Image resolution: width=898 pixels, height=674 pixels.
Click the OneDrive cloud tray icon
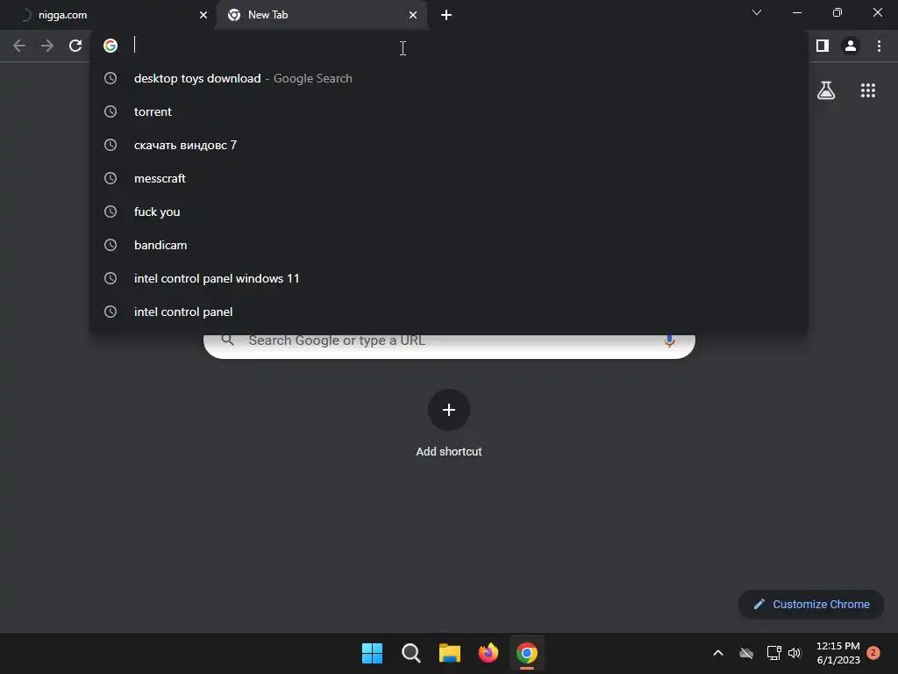tap(746, 653)
